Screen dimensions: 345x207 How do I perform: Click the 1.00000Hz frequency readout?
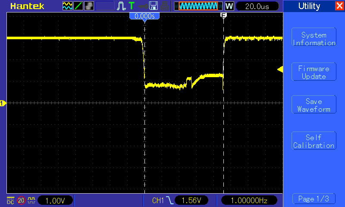(x=249, y=201)
